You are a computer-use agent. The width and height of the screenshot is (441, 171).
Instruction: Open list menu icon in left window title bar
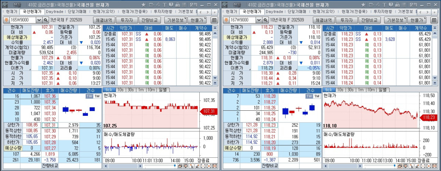(184, 5)
